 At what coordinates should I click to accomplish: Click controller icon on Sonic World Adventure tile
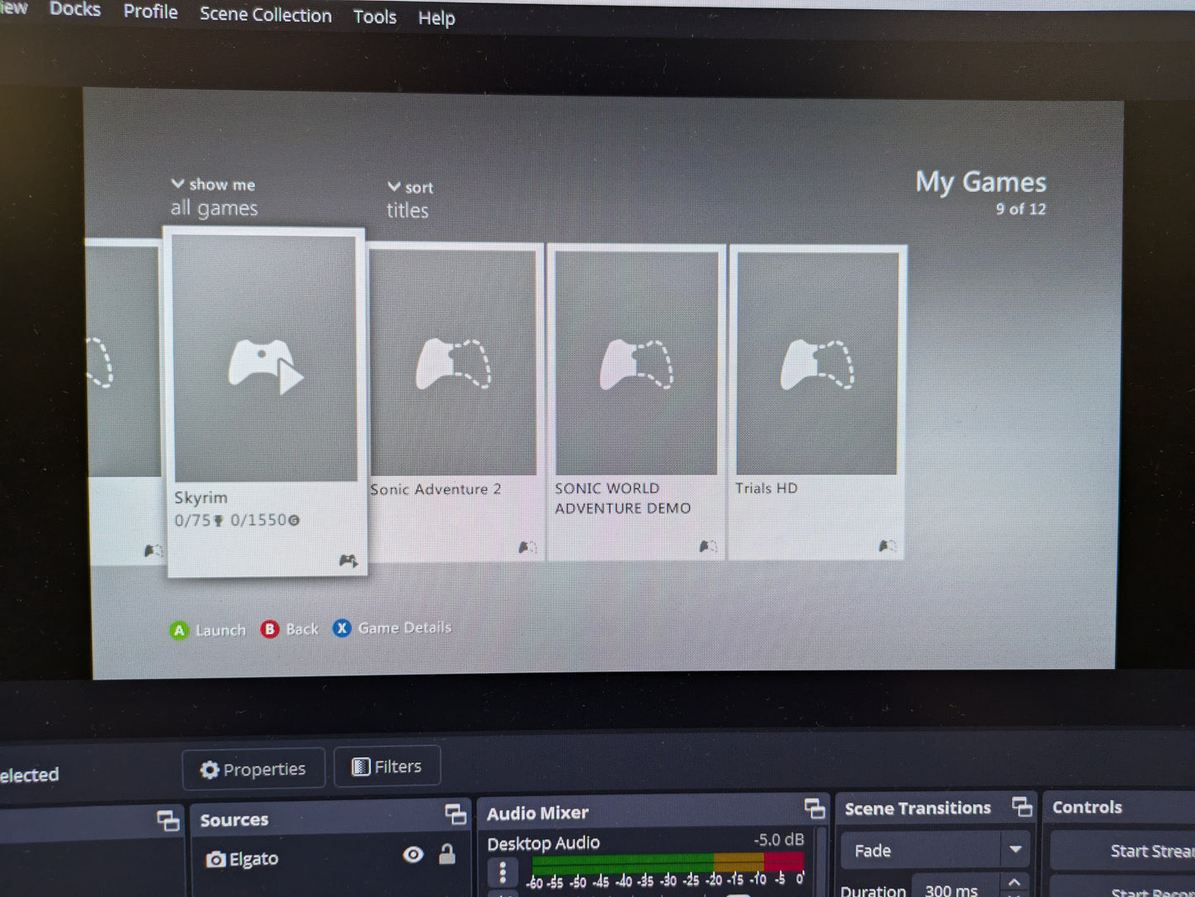click(x=636, y=365)
